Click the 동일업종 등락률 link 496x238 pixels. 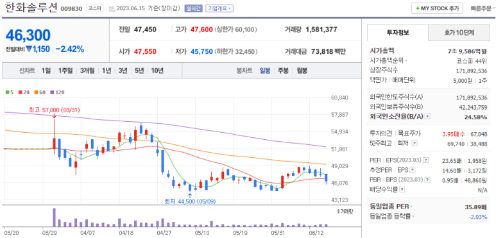pos(391,216)
